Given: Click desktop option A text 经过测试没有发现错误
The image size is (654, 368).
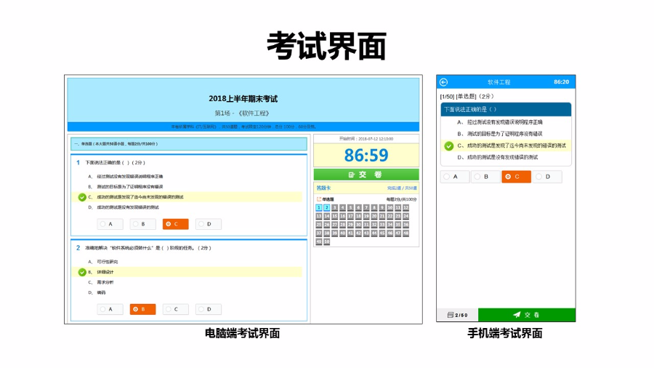Looking at the screenshot, I should point(130,177).
